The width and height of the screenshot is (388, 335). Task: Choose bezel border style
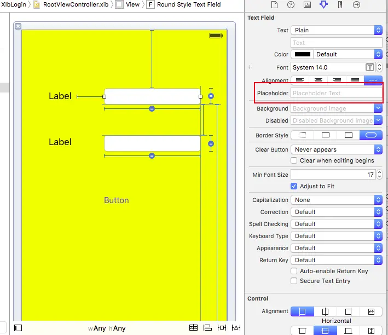[349, 135]
